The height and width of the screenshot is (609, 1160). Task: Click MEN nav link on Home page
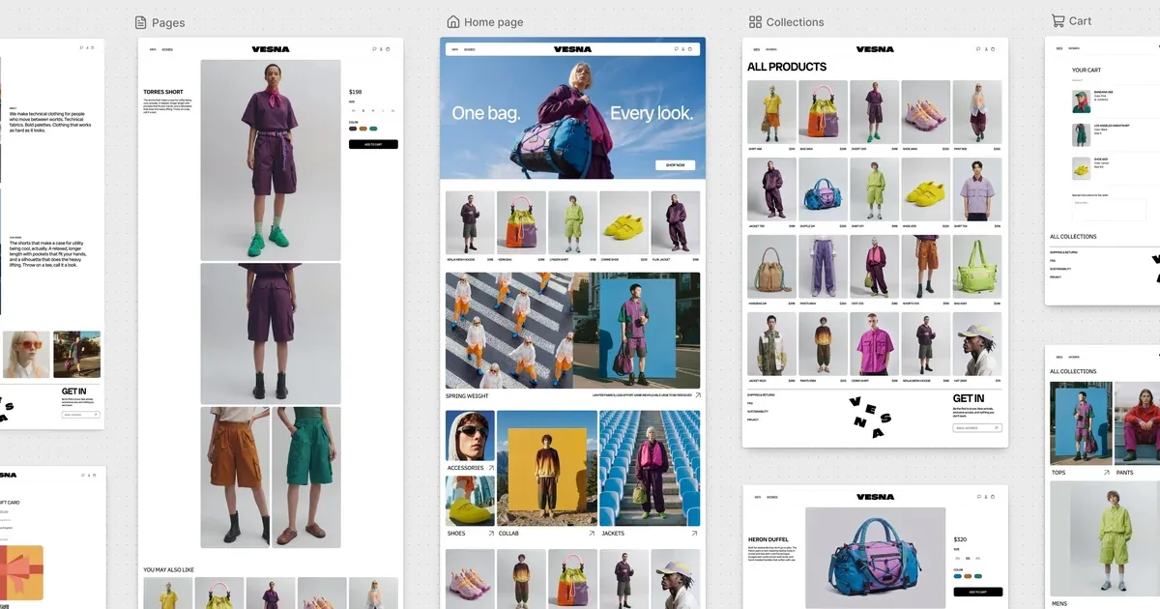454,49
